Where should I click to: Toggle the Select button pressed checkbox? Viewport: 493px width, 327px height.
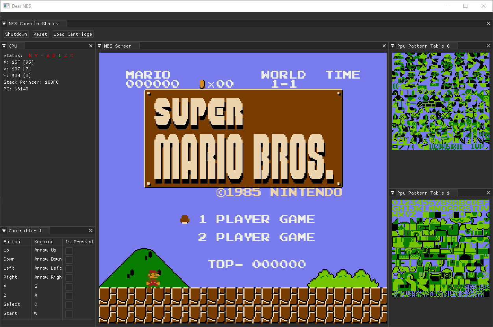point(69,305)
